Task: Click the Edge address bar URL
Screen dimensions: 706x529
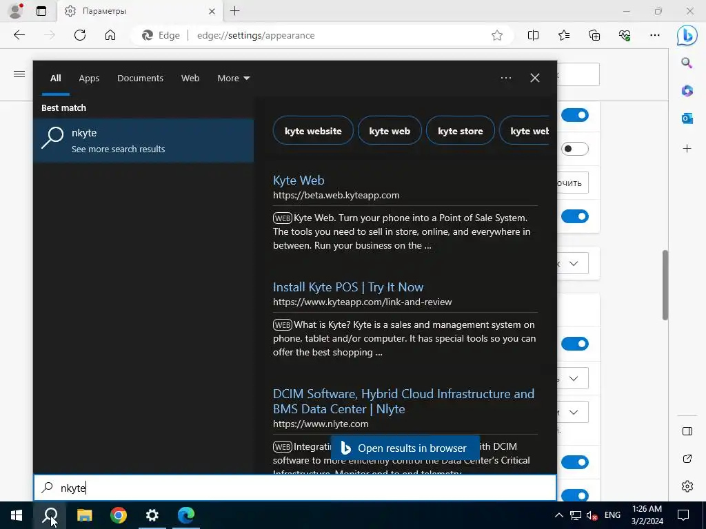Action: 256,35
